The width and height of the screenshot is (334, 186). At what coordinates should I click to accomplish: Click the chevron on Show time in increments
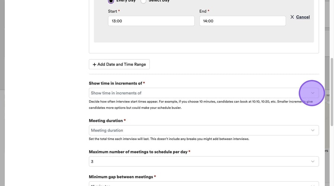point(312,93)
